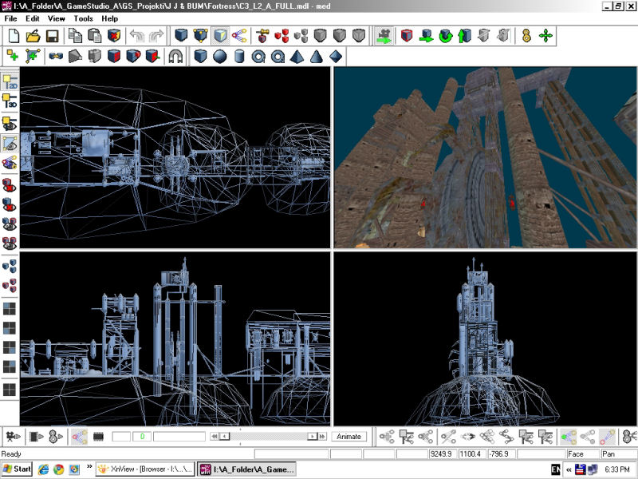The height and width of the screenshot is (479, 638).
Task: Click the Animate button
Action: 349,437
